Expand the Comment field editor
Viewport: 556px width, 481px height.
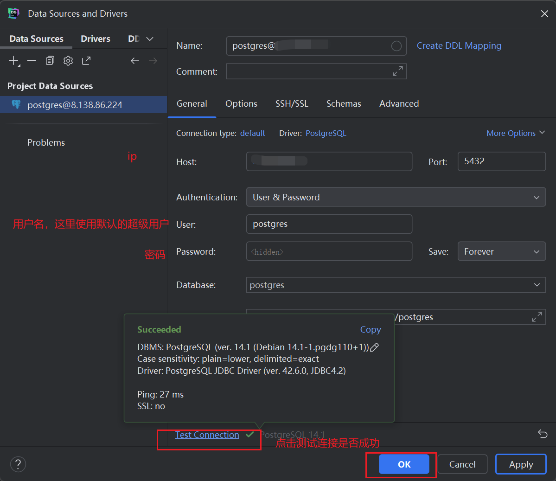[x=397, y=71]
